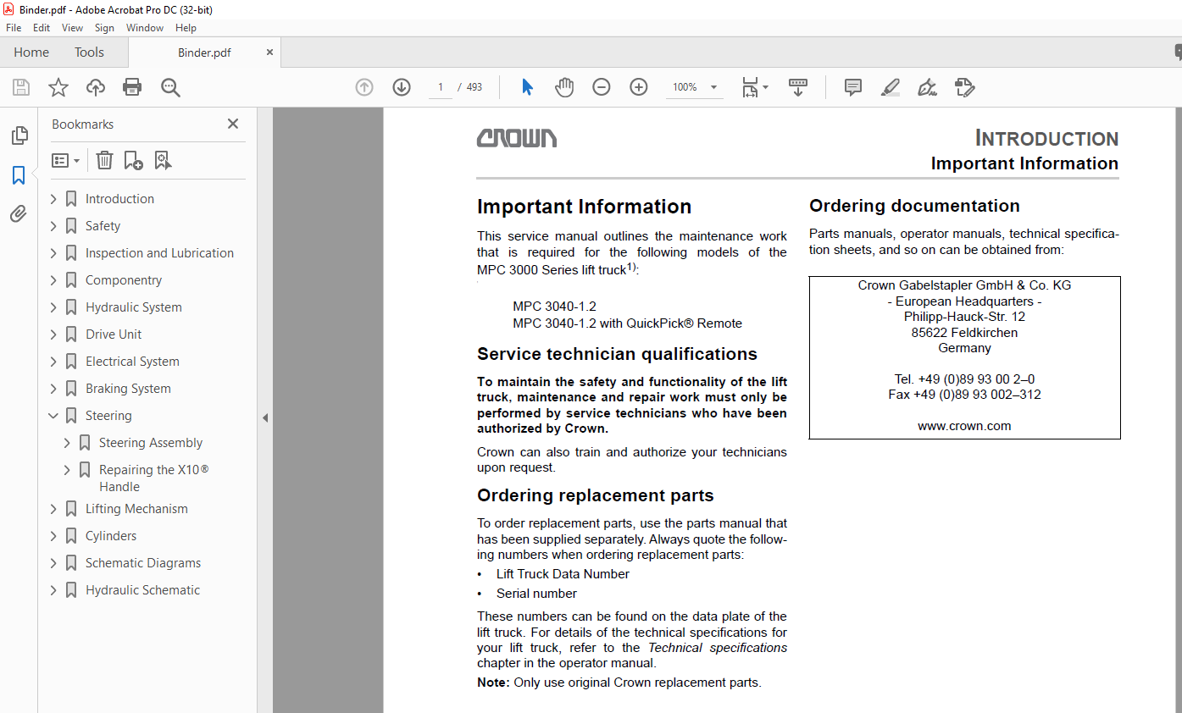Switch to the Home tab
The image size is (1182, 713).
tap(31, 53)
